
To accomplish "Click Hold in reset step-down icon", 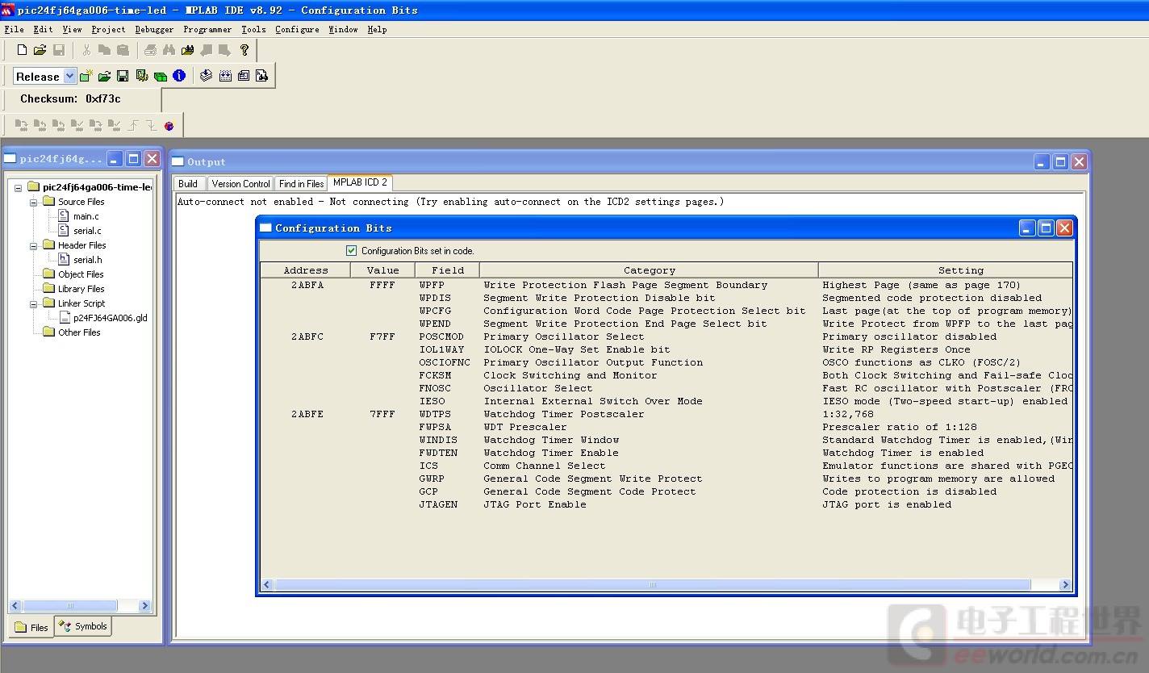I will point(151,125).
